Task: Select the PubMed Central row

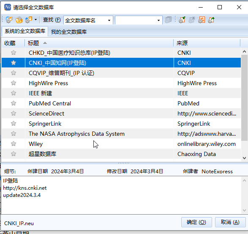Action: 121,103
